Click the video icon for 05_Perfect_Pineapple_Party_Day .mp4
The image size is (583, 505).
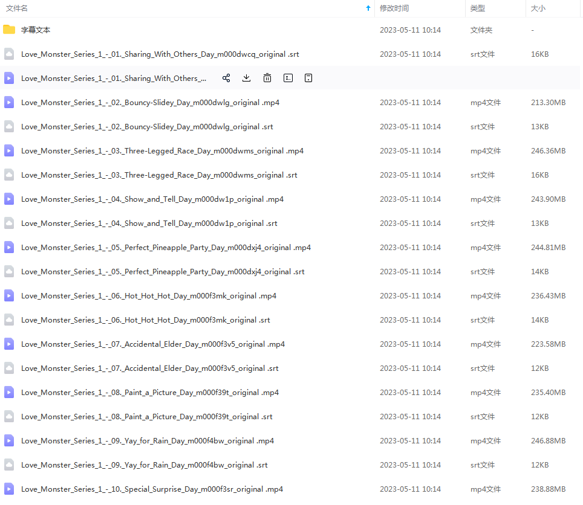click(x=9, y=247)
